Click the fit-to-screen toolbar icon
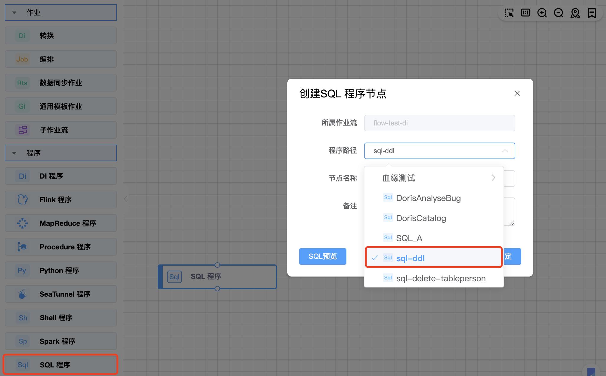Viewport: 606px width, 376px height. click(525, 13)
